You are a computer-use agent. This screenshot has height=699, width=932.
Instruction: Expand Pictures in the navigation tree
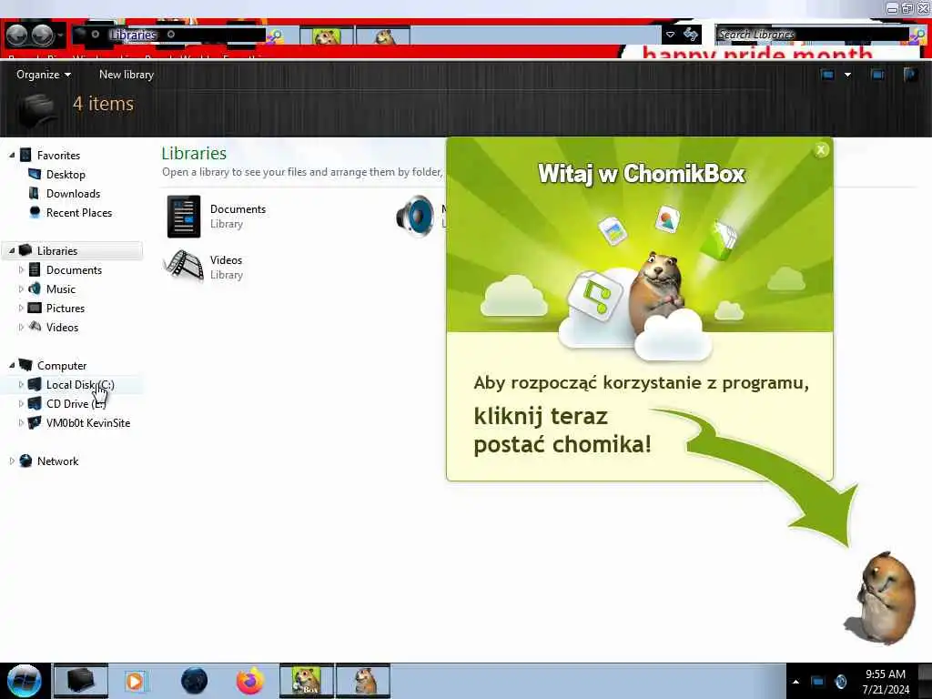(22, 308)
